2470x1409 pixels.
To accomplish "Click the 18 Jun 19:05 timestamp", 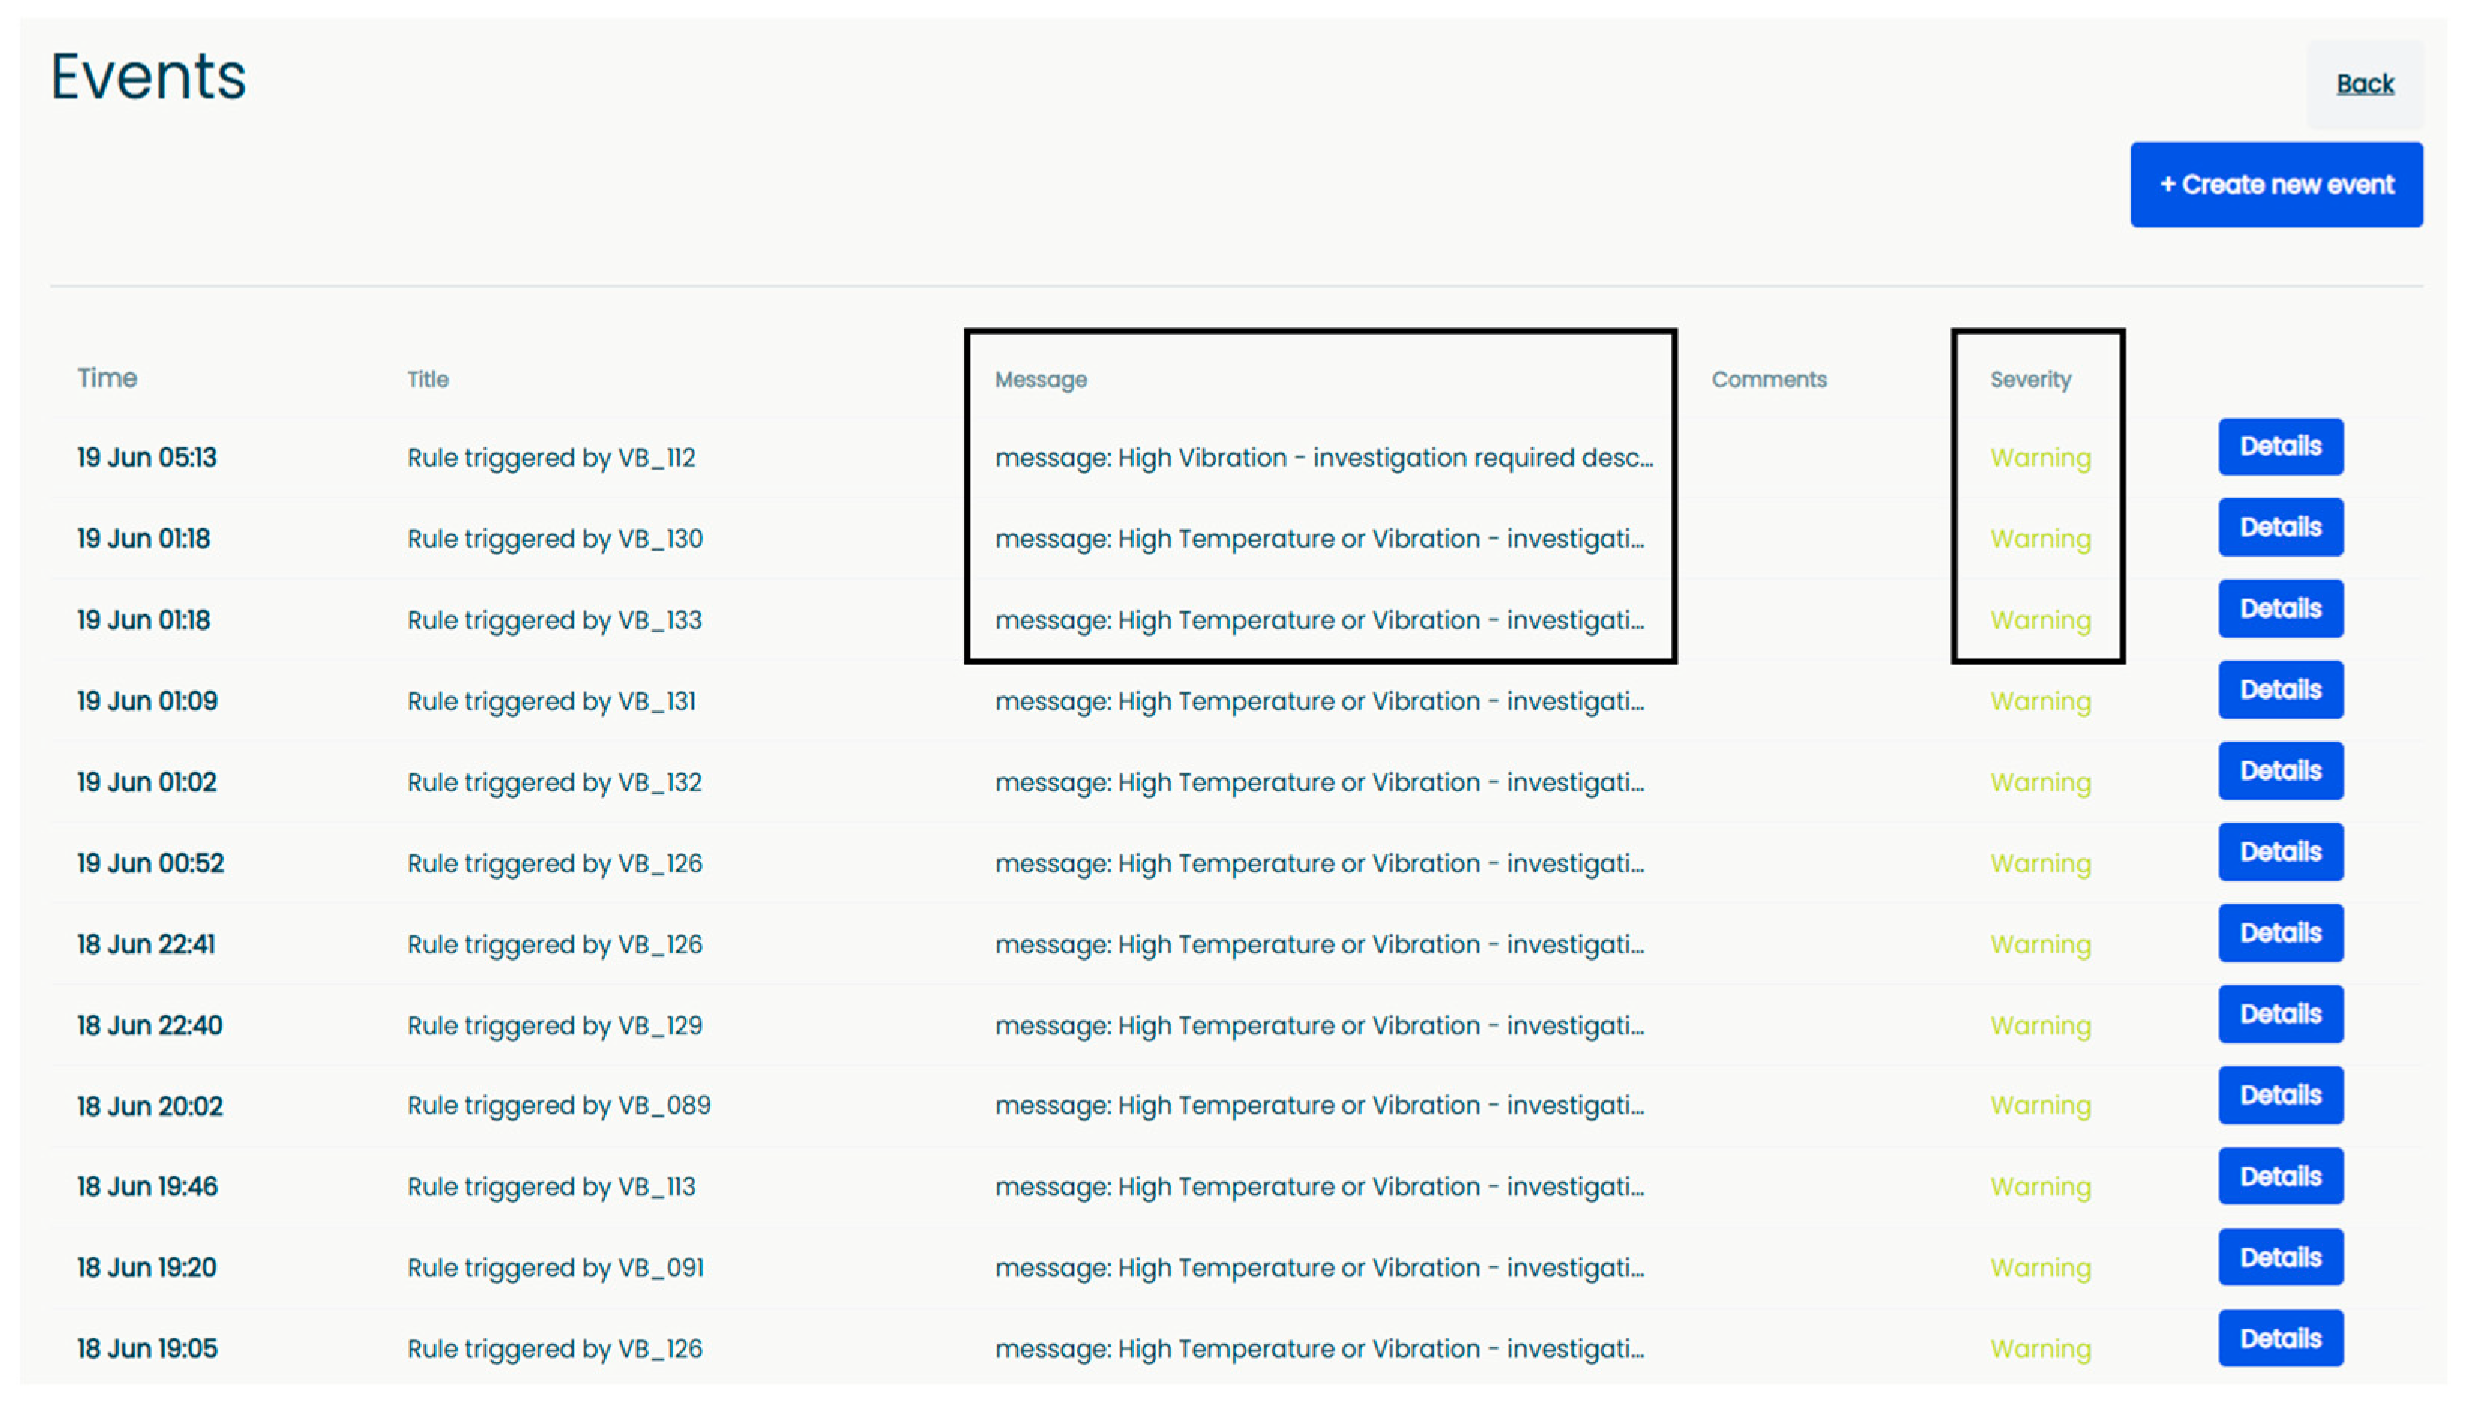I will pos(147,1349).
